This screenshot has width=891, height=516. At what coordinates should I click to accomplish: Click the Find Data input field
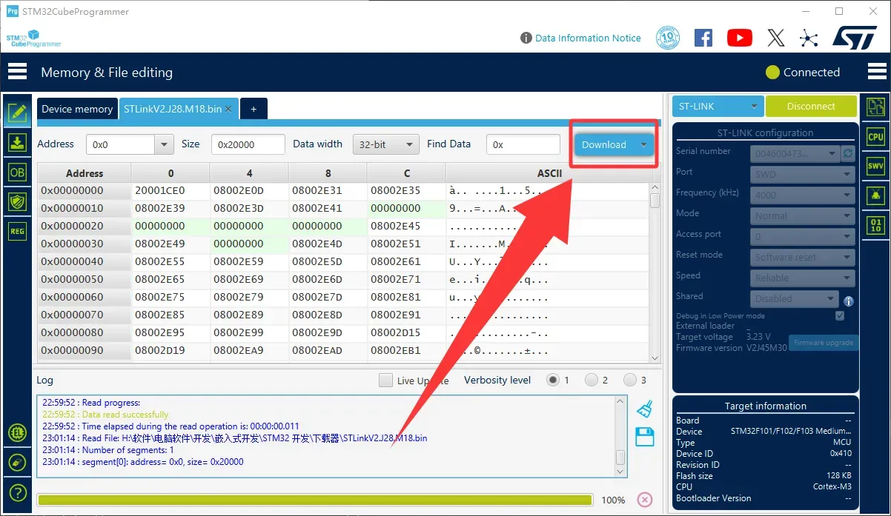[523, 144]
